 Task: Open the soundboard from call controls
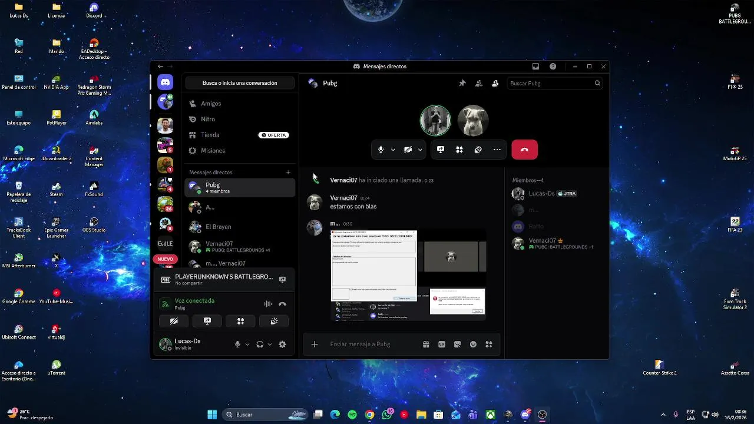(478, 150)
